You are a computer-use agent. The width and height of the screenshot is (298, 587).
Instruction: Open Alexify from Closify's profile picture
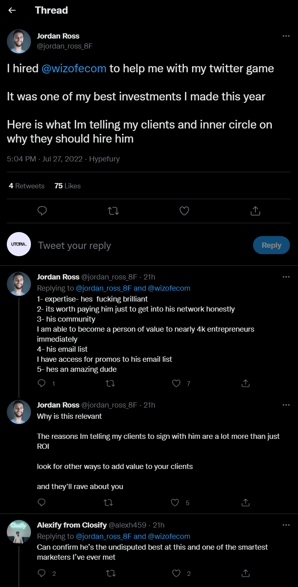point(19,532)
